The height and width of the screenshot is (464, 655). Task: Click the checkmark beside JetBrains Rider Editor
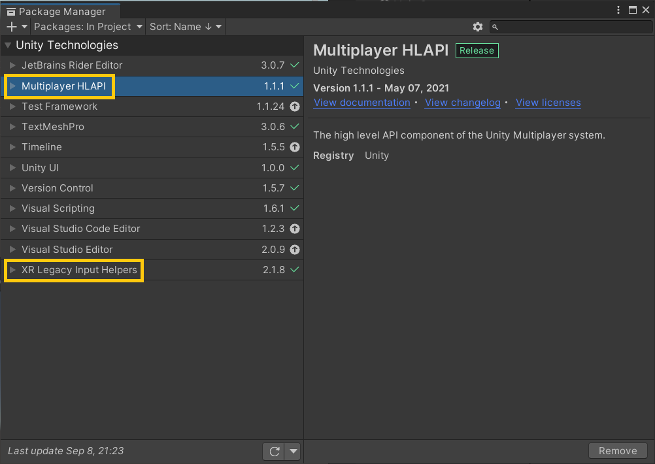[x=295, y=65]
